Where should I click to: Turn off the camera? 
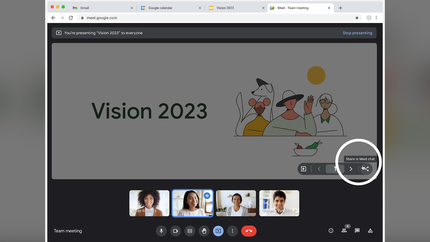pos(176,231)
